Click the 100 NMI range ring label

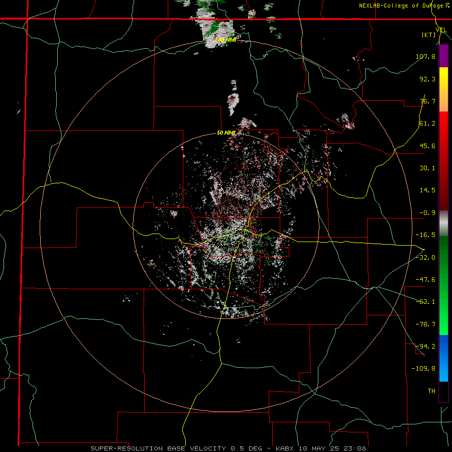click(x=225, y=40)
